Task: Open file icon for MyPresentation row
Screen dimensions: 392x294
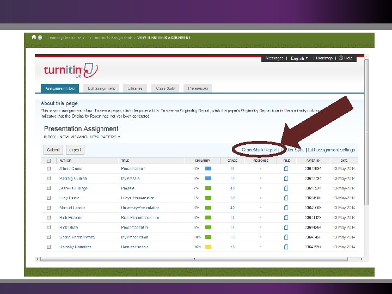Action: (286, 237)
